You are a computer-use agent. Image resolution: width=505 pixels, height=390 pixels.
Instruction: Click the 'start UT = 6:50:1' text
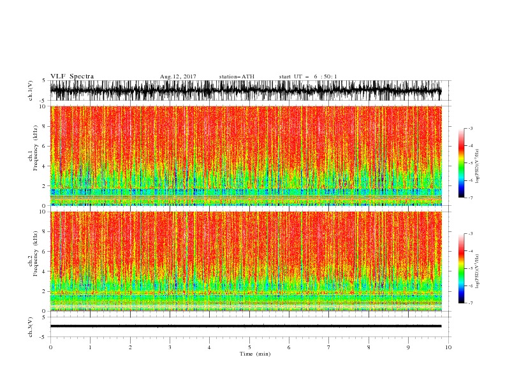coord(308,76)
